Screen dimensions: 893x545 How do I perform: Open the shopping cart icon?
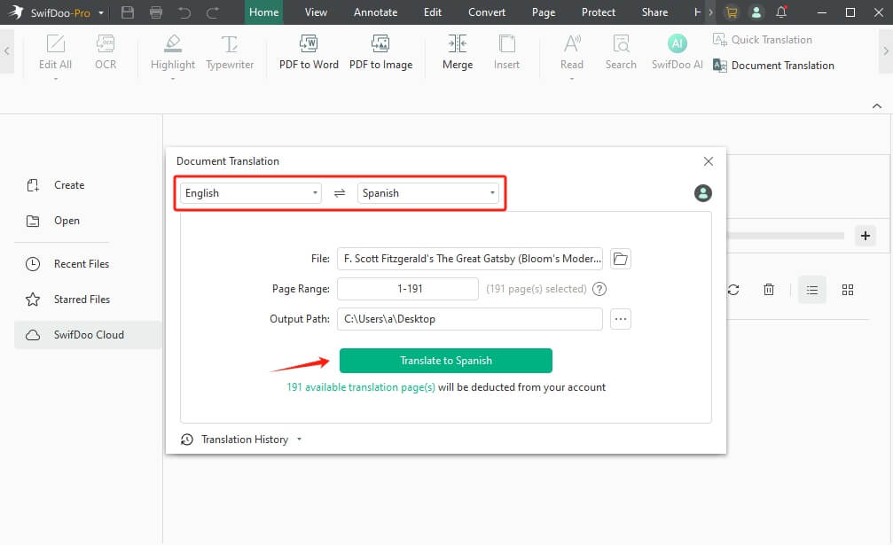732,12
